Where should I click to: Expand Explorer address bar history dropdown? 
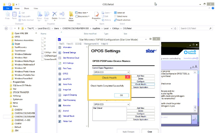[172, 28]
